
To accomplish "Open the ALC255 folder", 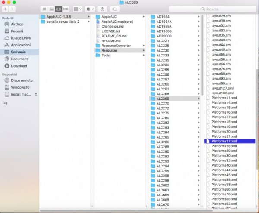I will click(x=175, y=70).
